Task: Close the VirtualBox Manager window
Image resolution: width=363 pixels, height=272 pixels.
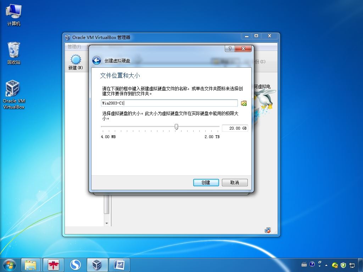Action: (269, 36)
